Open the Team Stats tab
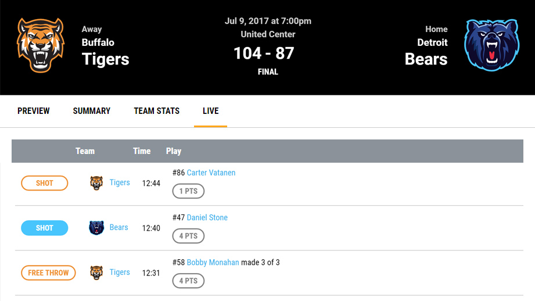 157,111
